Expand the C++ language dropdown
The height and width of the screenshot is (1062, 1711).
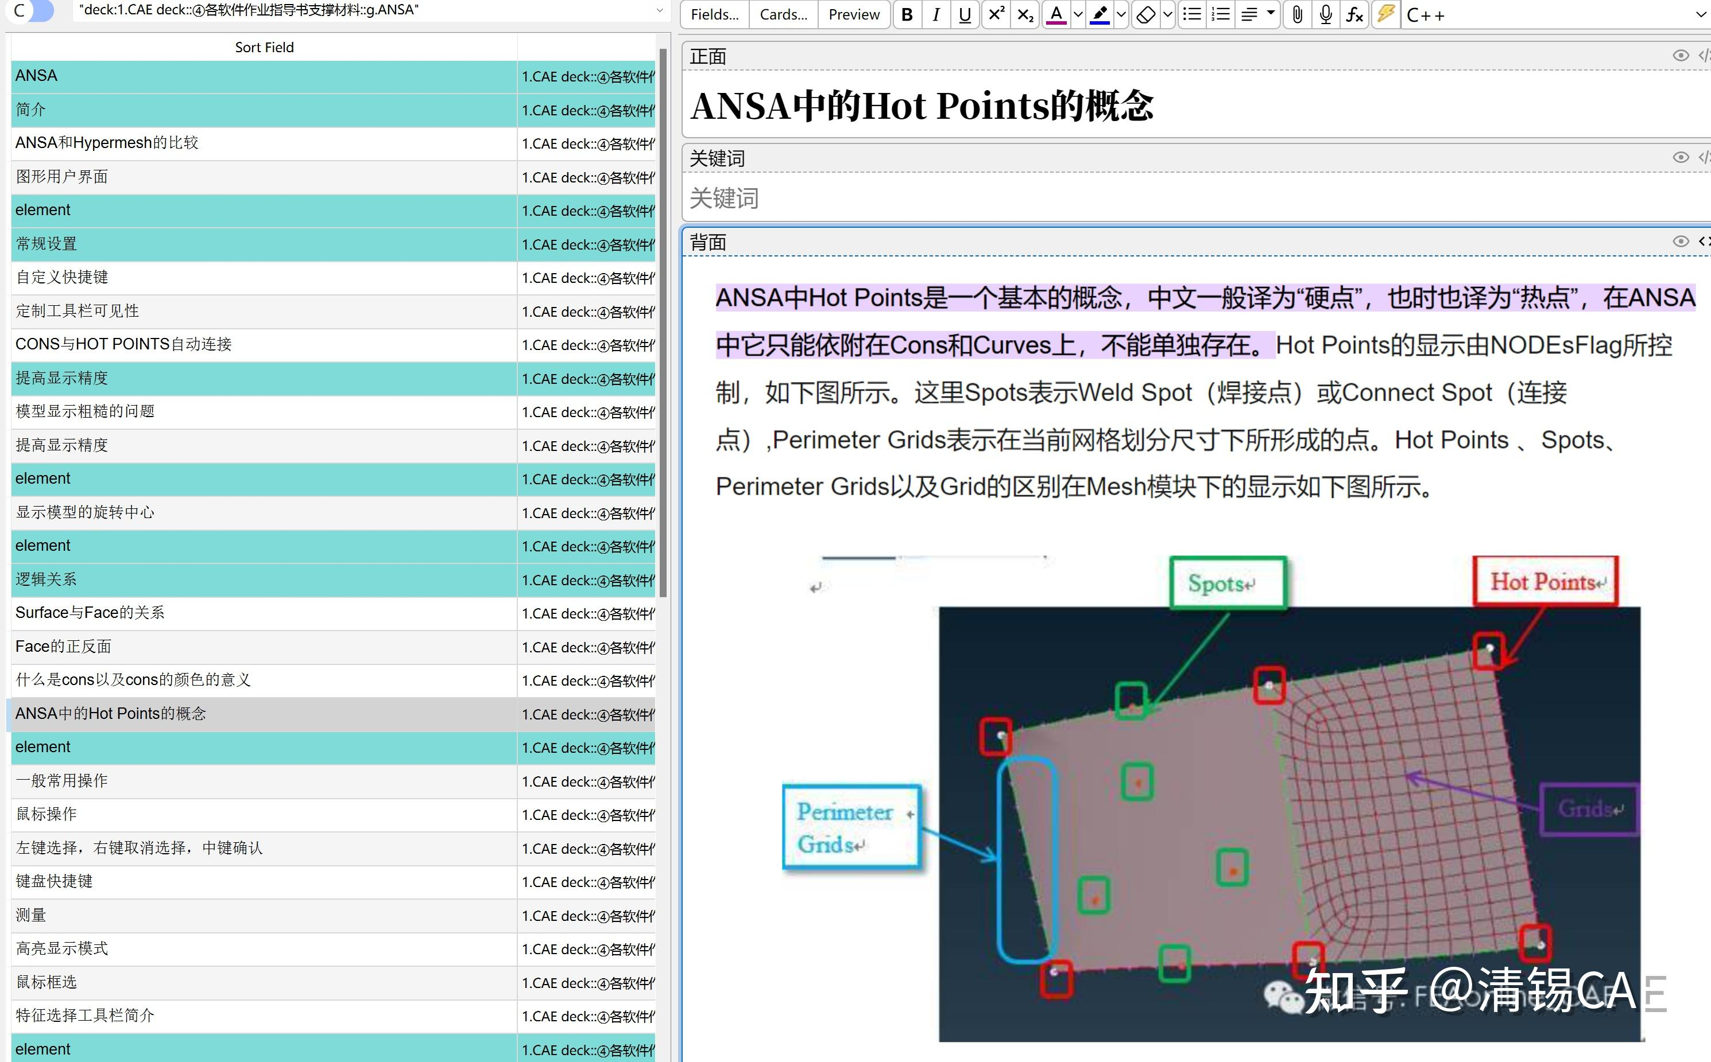click(x=1701, y=15)
